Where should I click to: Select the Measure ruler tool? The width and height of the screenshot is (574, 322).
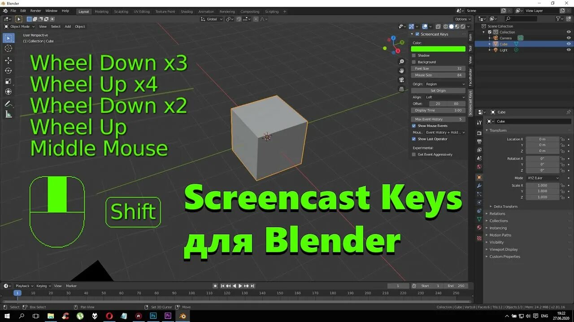tap(9, 114)
